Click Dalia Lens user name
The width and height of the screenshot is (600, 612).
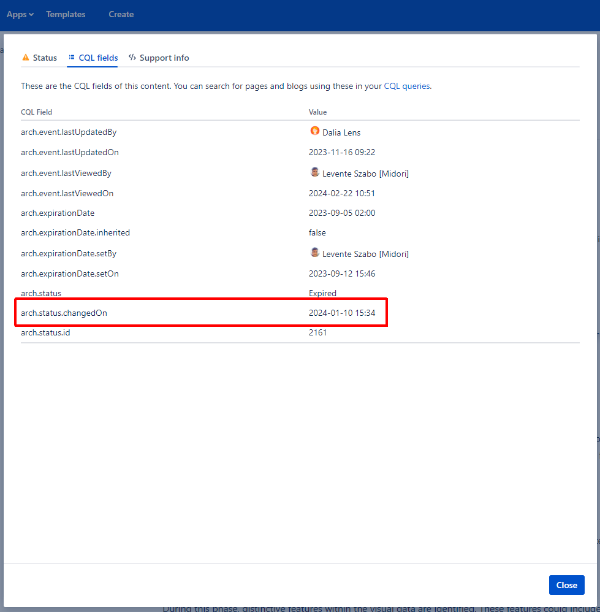341,132
